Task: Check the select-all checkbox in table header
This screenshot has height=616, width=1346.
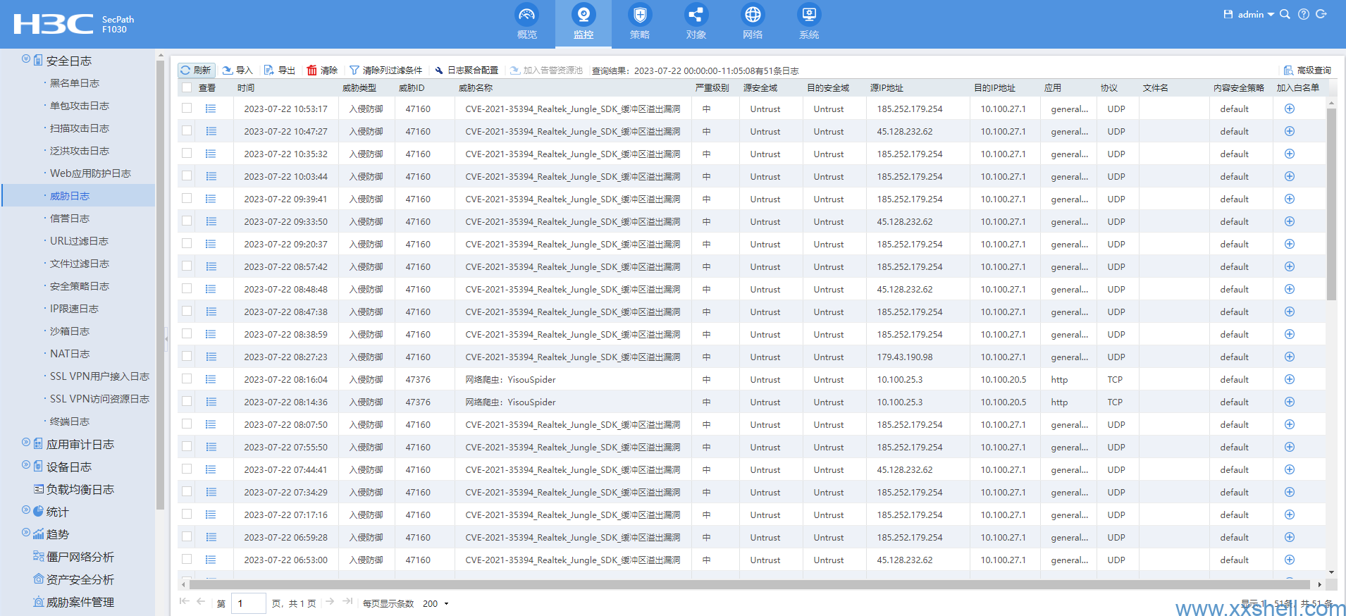Action: [187, 88]
